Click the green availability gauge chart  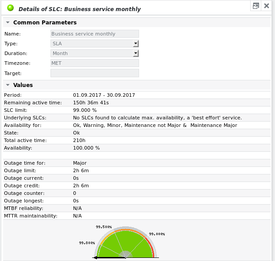tap(126, 243)
